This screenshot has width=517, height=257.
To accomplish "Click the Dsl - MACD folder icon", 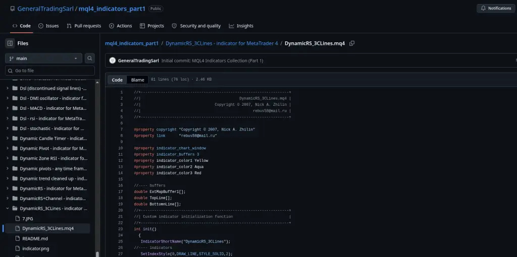I will (15, 108).
